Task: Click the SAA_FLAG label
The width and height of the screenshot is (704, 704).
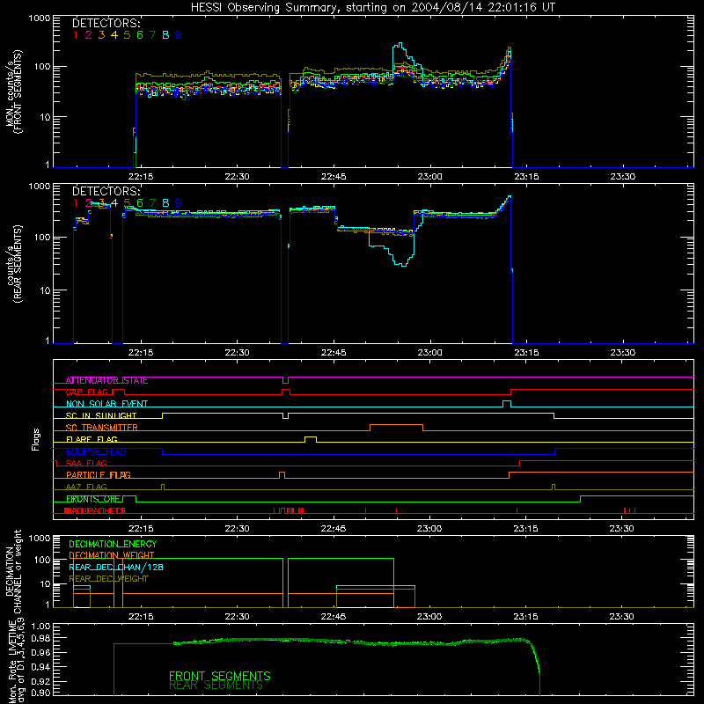Action: point(86,463)
